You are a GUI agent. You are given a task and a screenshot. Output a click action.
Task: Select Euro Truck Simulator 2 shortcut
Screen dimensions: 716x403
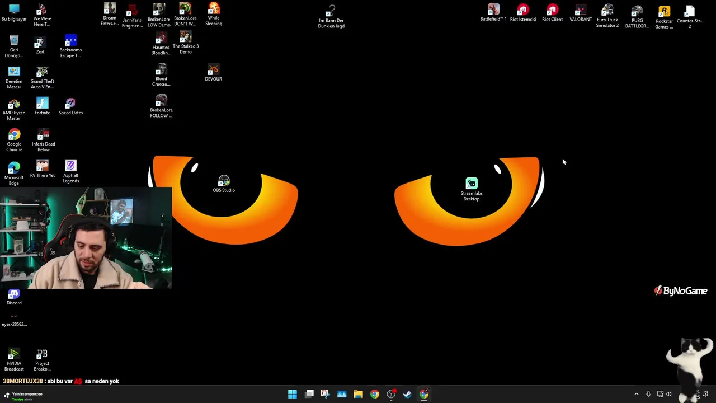607,16
